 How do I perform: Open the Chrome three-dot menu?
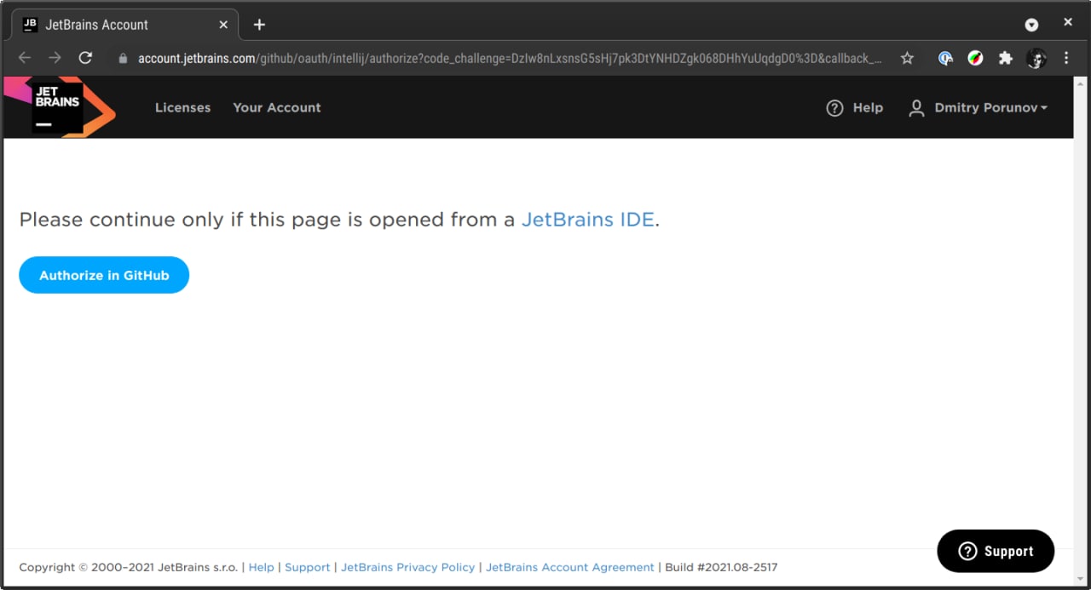point(1066,58)
